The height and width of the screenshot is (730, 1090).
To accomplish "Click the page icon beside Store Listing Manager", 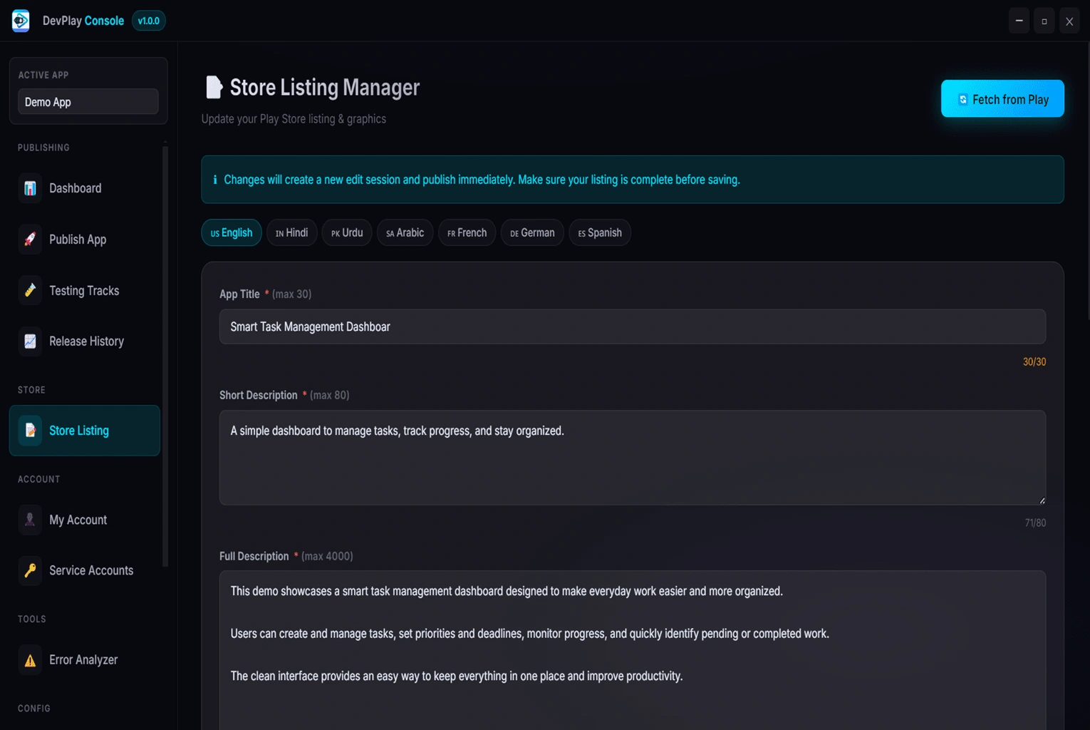I will point(214,87).
